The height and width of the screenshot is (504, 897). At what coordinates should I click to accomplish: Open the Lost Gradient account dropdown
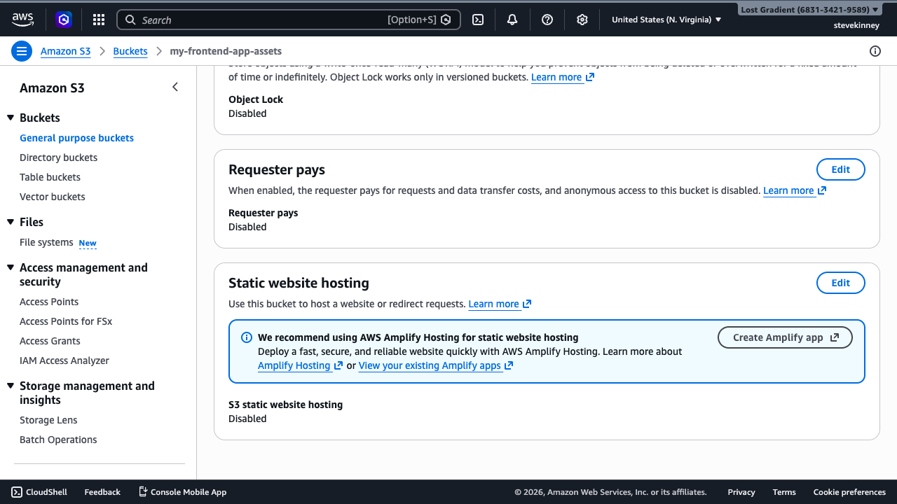point(809,10)
